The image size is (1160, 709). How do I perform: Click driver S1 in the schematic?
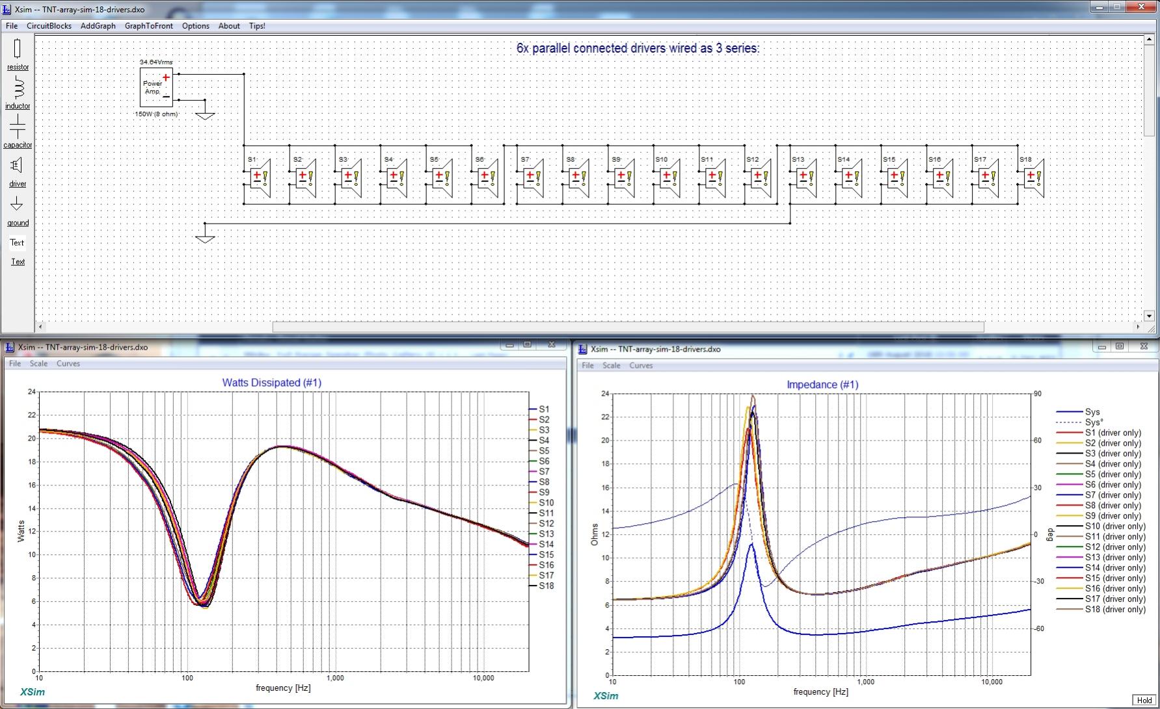[260, 177]
